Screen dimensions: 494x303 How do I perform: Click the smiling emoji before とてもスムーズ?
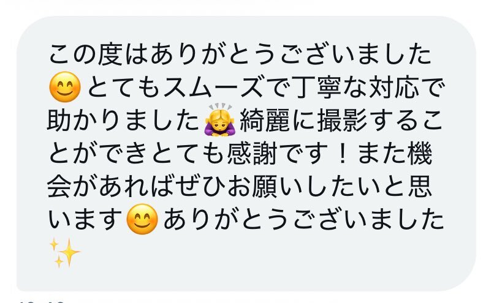(65, 87)
